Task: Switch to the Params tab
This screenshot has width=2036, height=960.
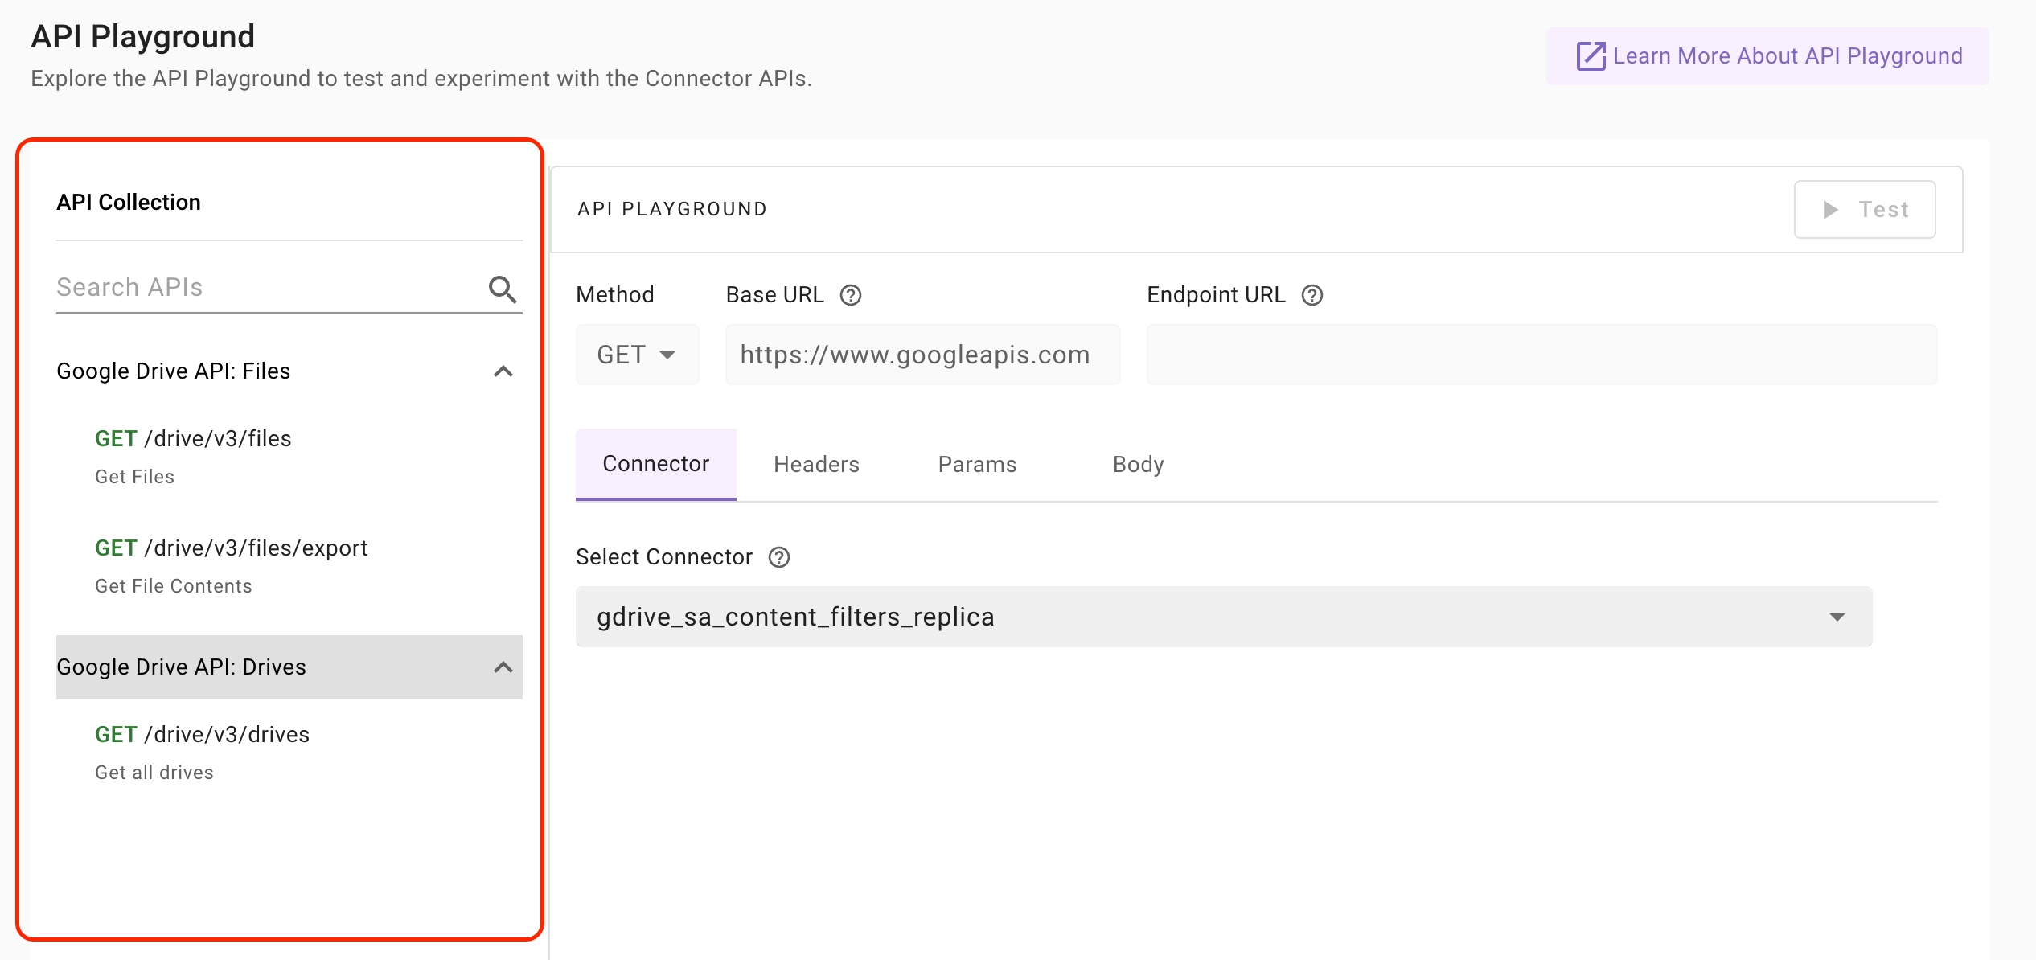Action: (x=977, y=464)
